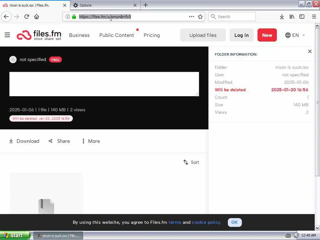Click the red New button
Image resolution: width=320 pixels, height=240 pixels.
(267, 35)
